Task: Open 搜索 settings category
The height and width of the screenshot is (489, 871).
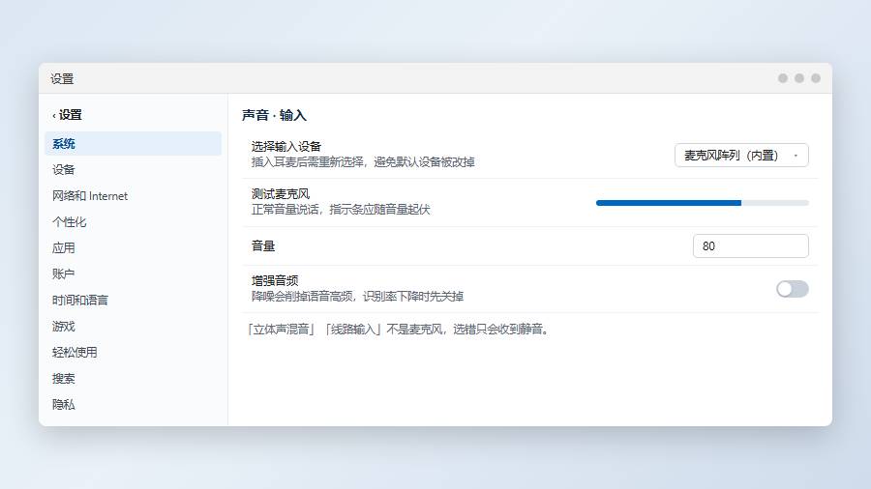Action: [133, 378]
